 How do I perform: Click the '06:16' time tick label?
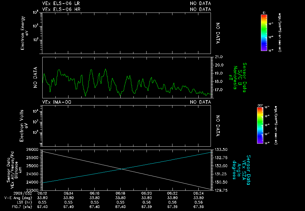coord(94,193)
